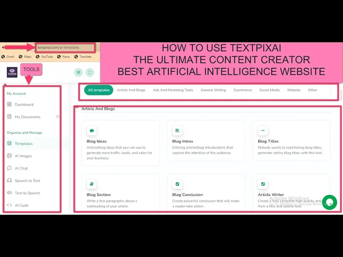
Task: Click the Blog Intros description text
Action: [x=203, y=150]
